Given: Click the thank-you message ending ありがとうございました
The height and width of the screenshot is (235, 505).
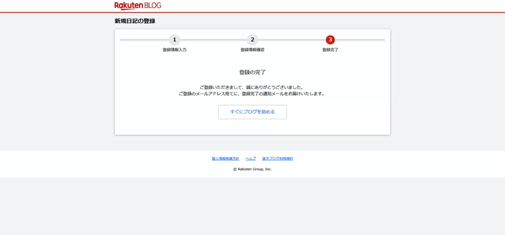Looking at the screenshot, I should click(x=252, y=87).
